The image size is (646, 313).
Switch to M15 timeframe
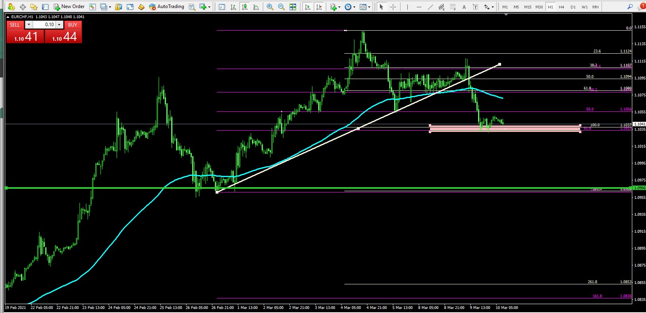pos(528,7)
